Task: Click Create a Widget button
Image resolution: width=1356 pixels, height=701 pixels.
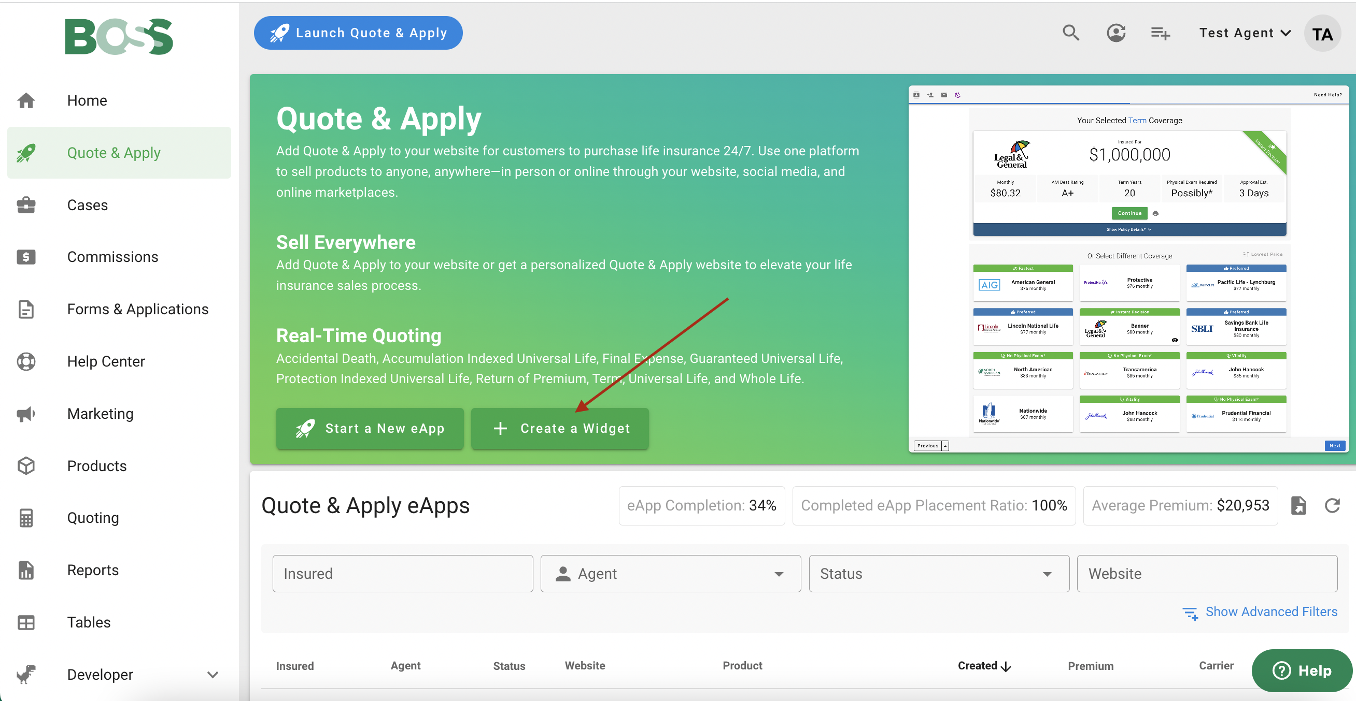Action: (x=560, y=429)
